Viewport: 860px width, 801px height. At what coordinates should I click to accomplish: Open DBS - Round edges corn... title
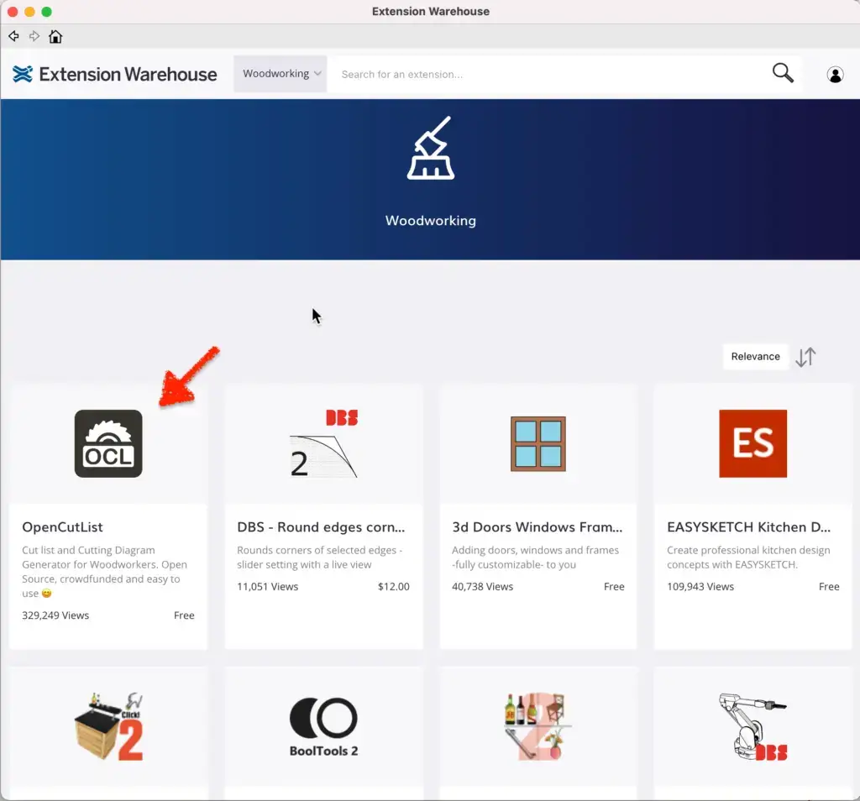[321, 527]
